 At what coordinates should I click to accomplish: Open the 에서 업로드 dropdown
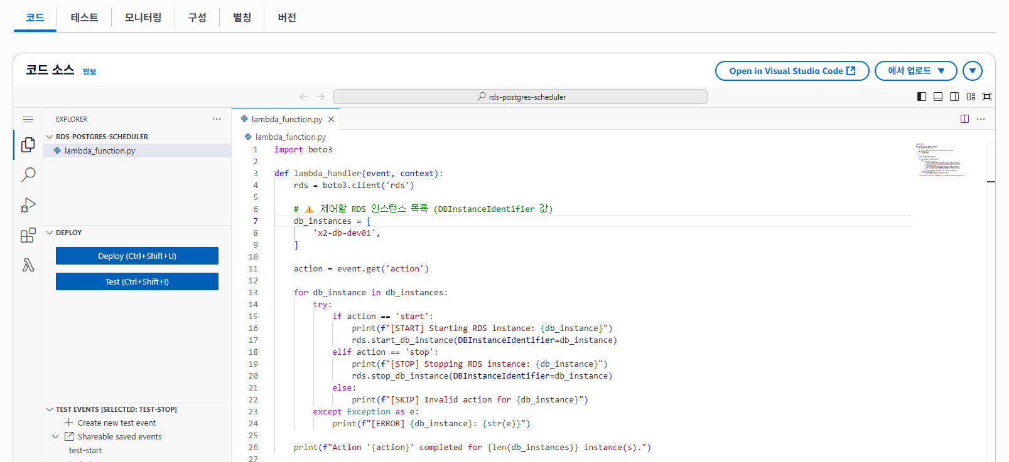[x=915, y=71]
